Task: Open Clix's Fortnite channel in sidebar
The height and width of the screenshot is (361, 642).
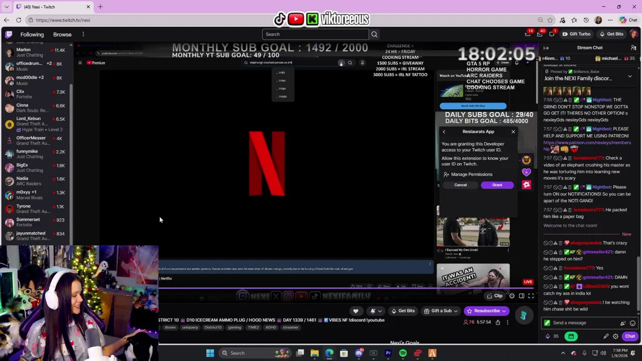Action: coord(35,94)
